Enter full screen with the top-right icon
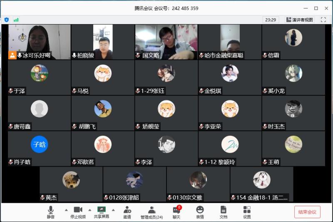Image resolution: width=333 pixels, height=222 pixels. (323, 20)
